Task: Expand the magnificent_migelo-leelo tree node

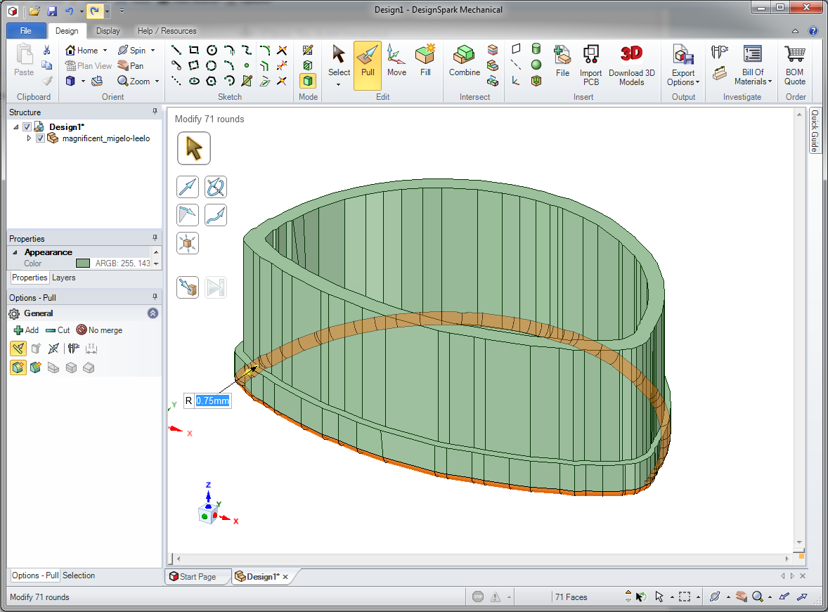Action: coord(29,138)
